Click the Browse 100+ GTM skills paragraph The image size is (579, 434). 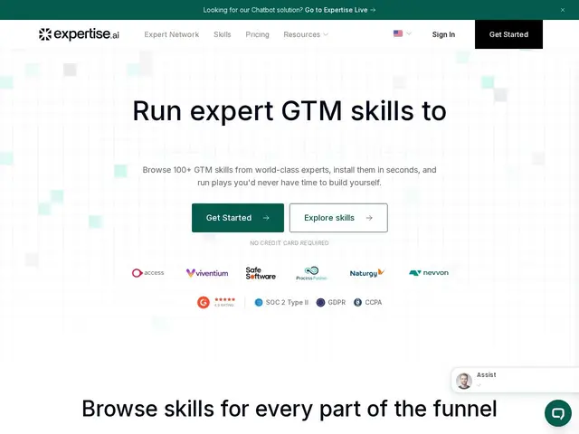pos(289,176)
